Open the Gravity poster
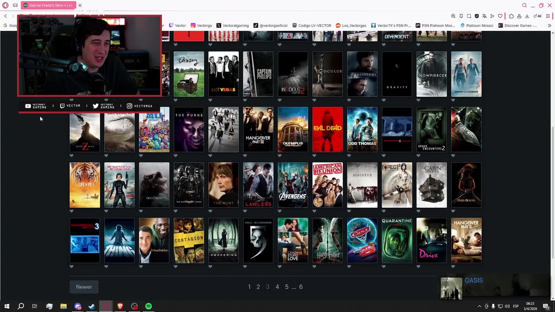The width and height of the screenshot is (555, 312). click(397, 74)
